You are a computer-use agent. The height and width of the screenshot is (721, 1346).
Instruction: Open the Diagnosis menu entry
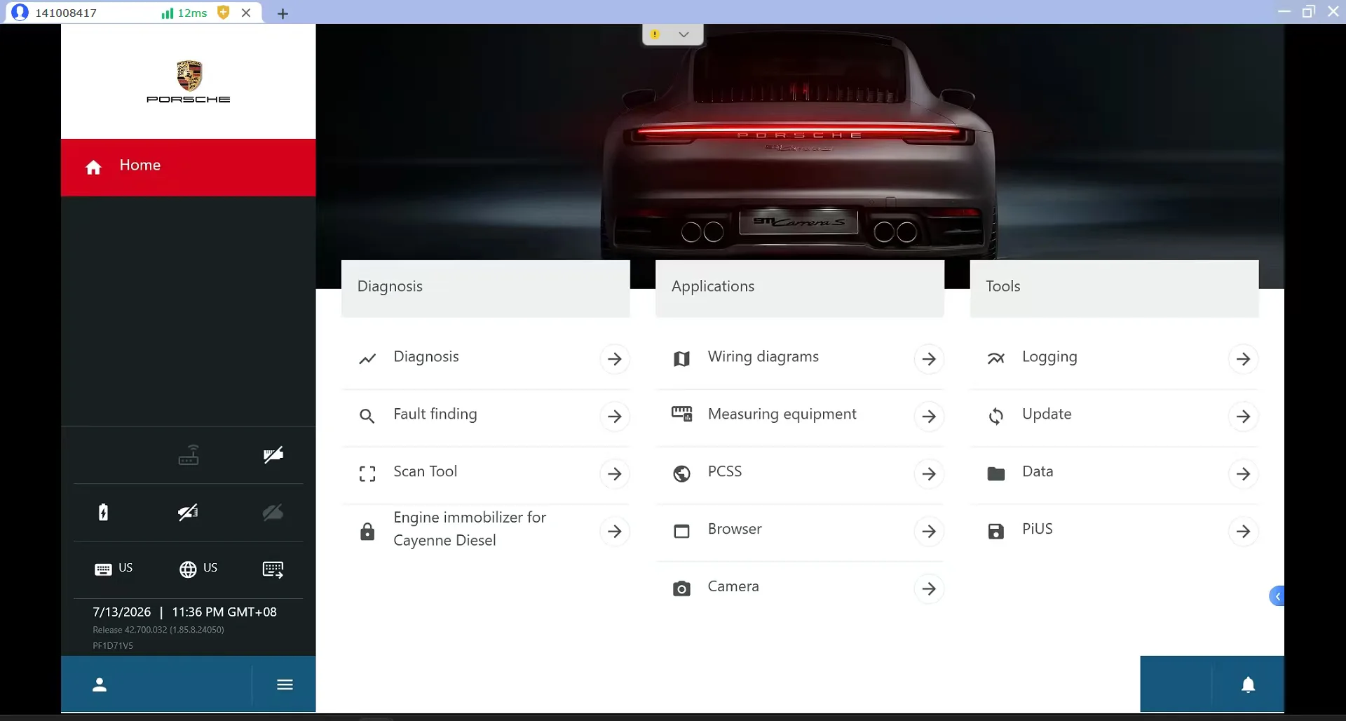(x=486, y=358)
